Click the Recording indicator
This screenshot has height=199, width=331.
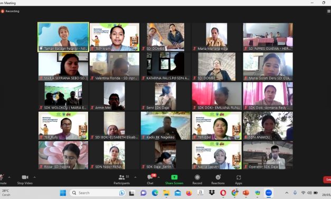pyautogui.click(x=10, y=11)
